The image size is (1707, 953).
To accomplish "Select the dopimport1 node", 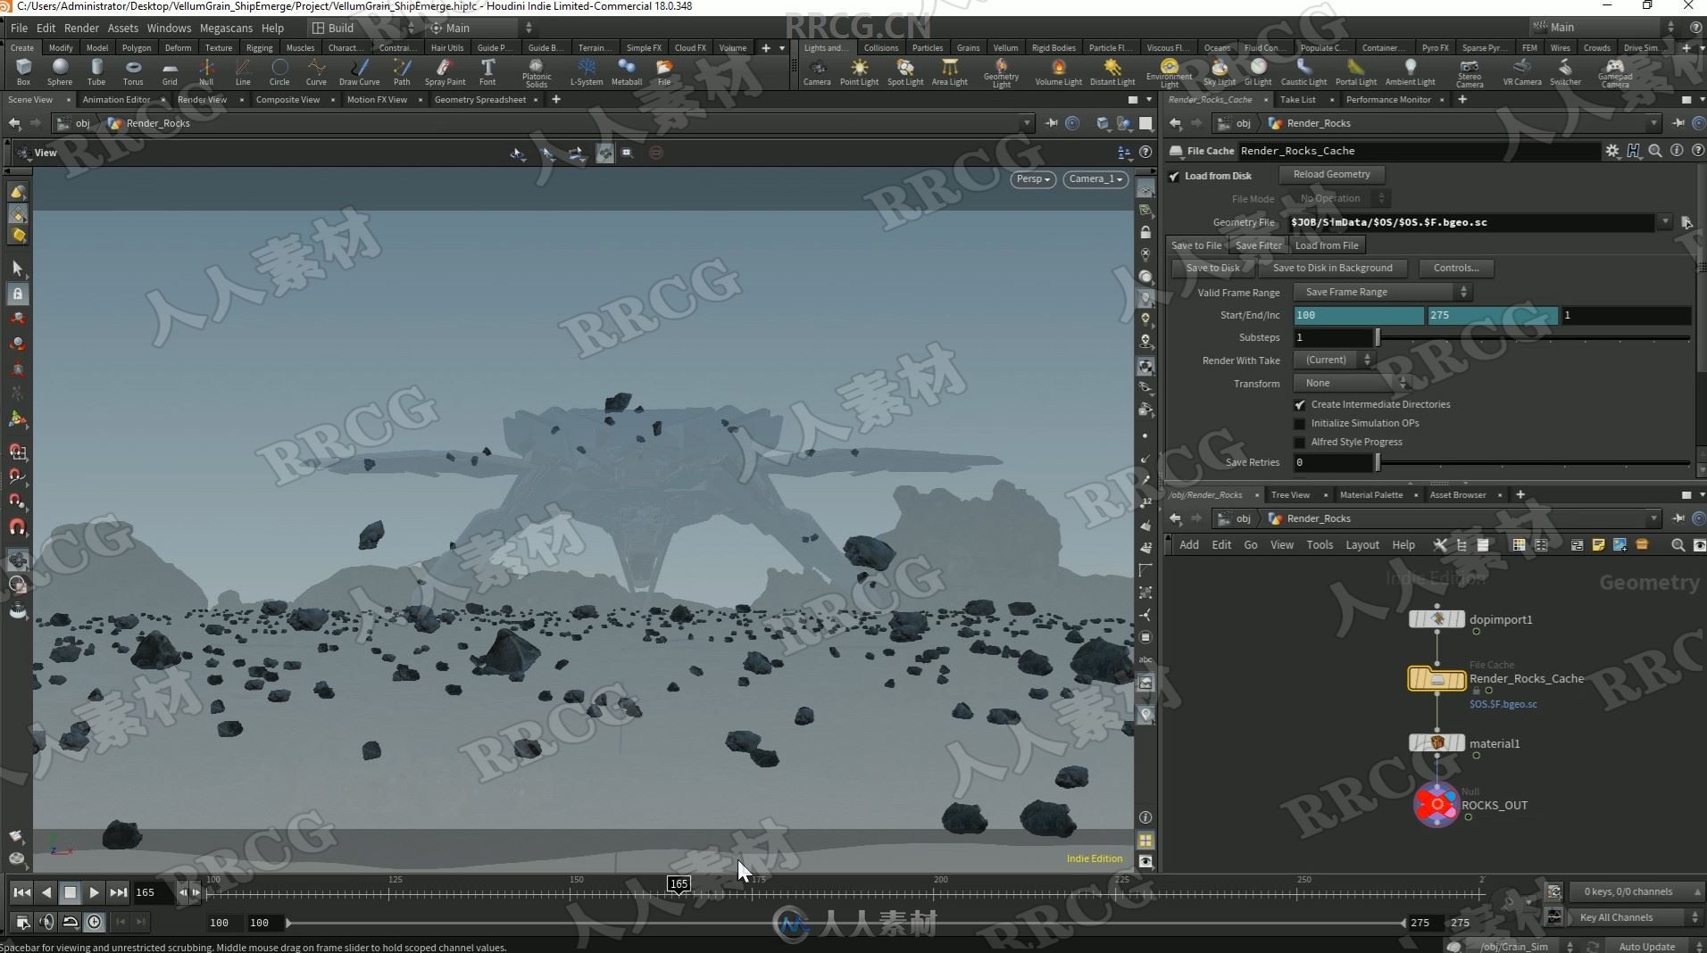I will tap(1436, 619).
